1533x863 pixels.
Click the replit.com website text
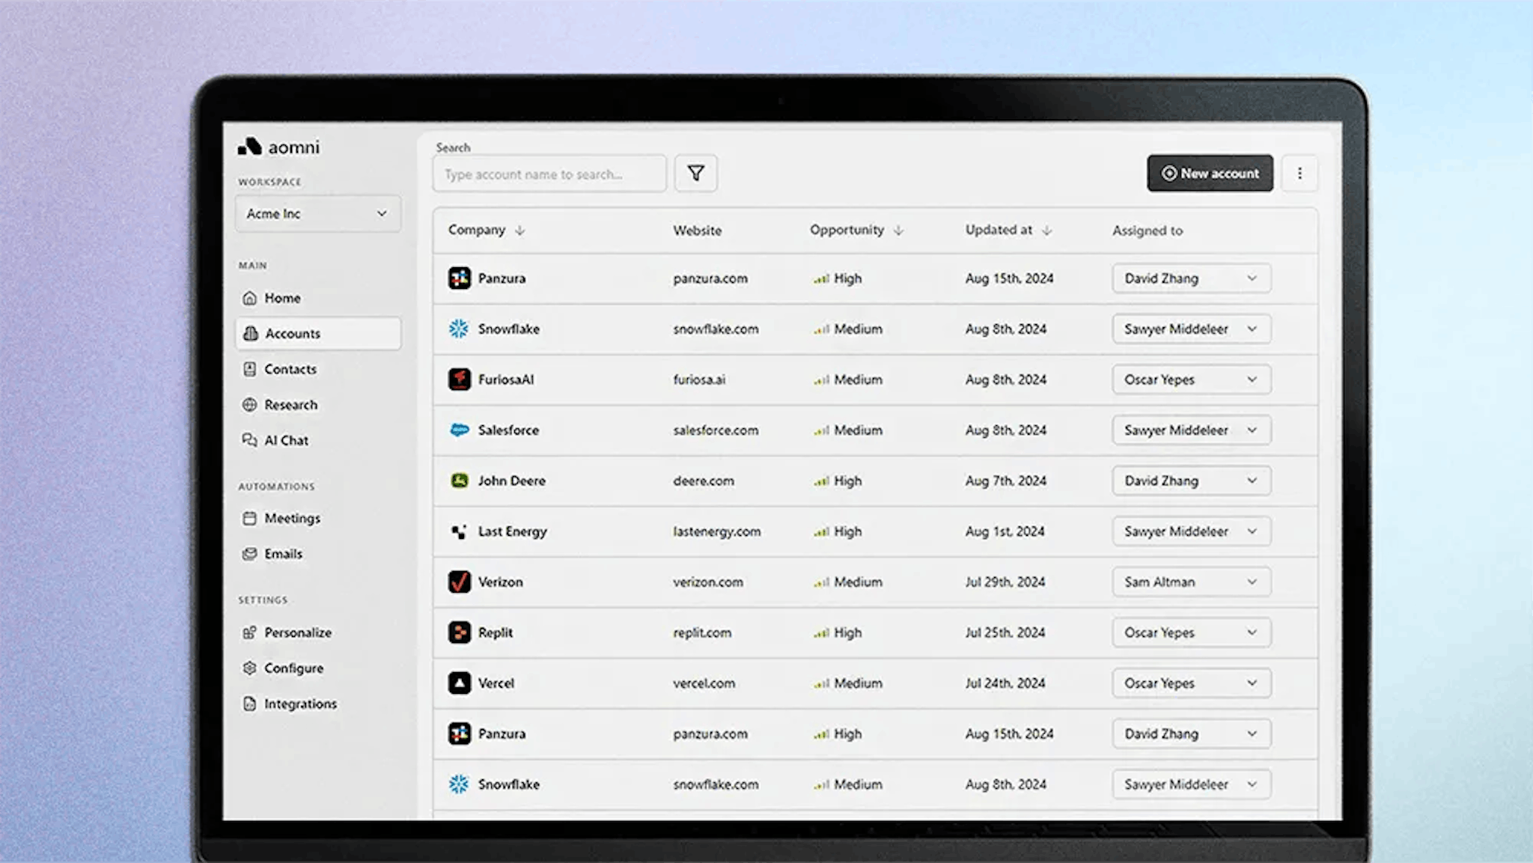pos(701,632)
